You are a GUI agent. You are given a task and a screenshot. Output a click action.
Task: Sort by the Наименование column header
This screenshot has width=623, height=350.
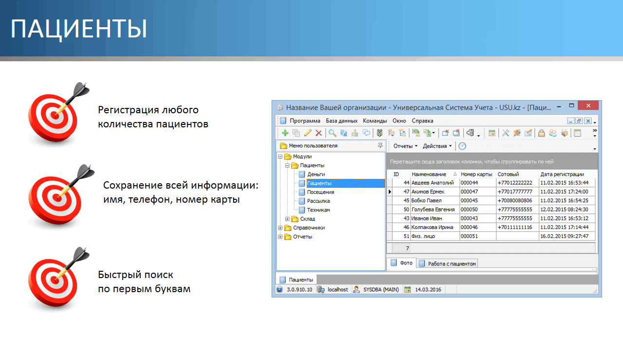[429, 174]
